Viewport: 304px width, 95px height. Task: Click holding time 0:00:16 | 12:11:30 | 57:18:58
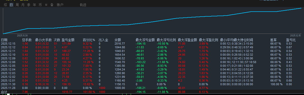(238, 62)
